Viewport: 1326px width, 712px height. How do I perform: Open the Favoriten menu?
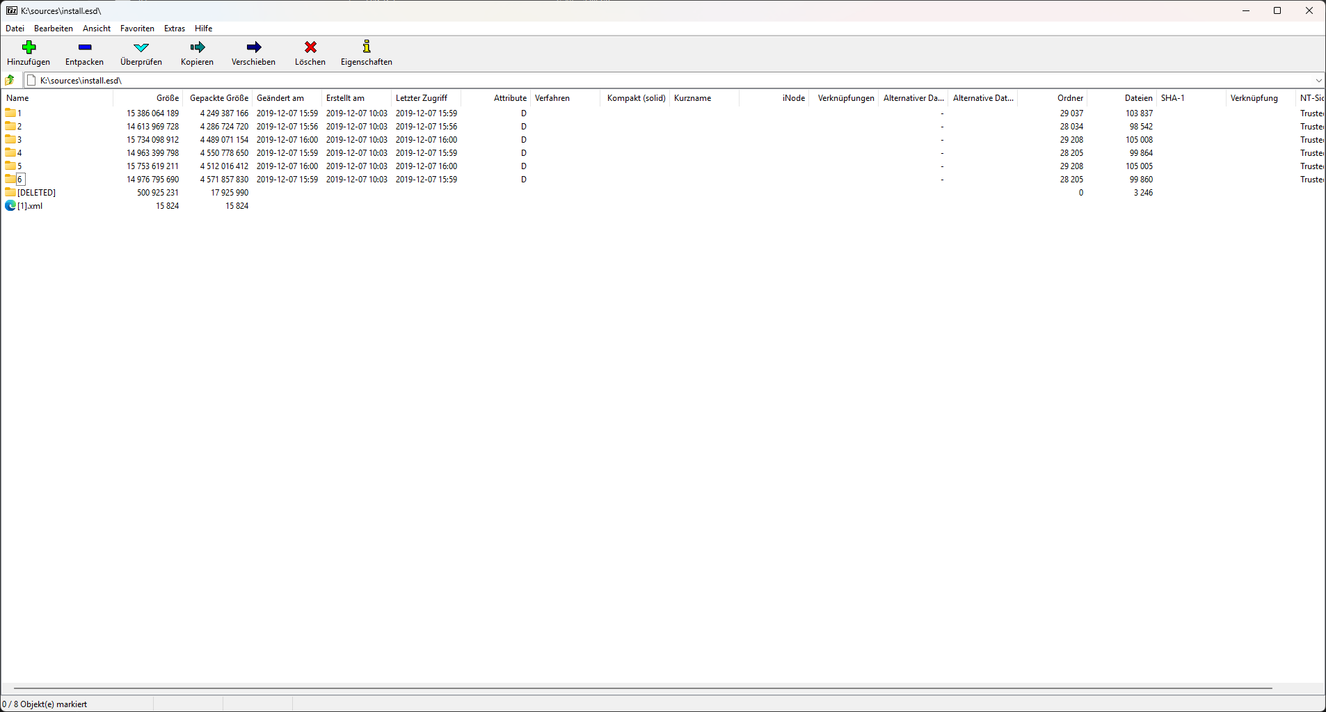(137, 29)
